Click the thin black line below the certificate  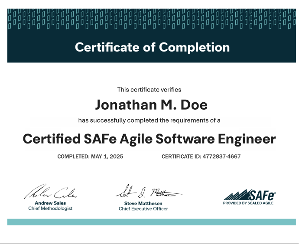(x=149, y=243)
